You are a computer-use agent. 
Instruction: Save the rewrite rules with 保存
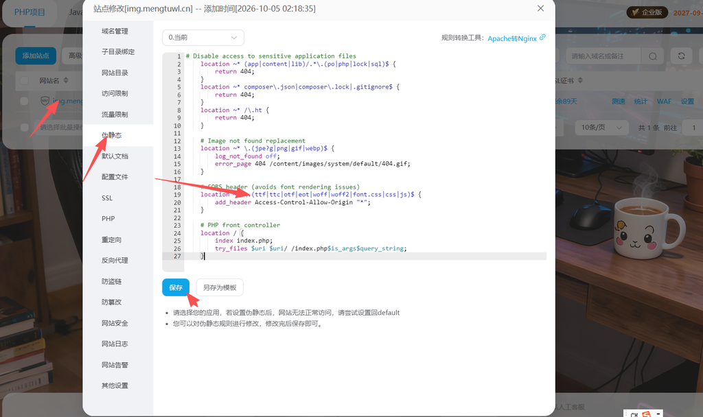pos(176,287)
